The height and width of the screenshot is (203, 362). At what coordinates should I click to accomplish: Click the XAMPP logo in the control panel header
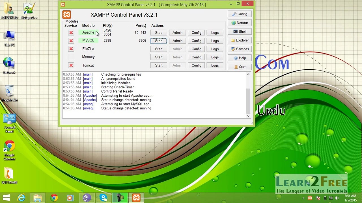pyautogui.click(x=67, y=15)
